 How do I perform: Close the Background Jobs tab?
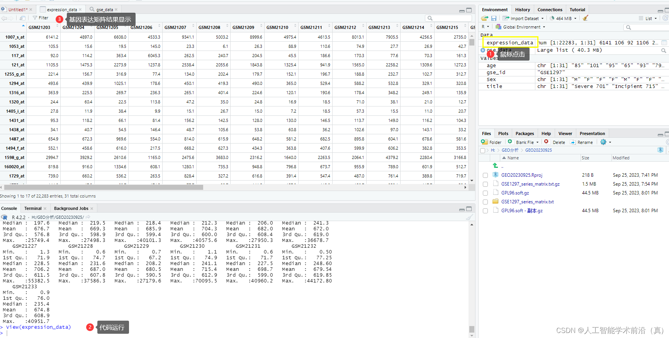(x=92, y=209)
